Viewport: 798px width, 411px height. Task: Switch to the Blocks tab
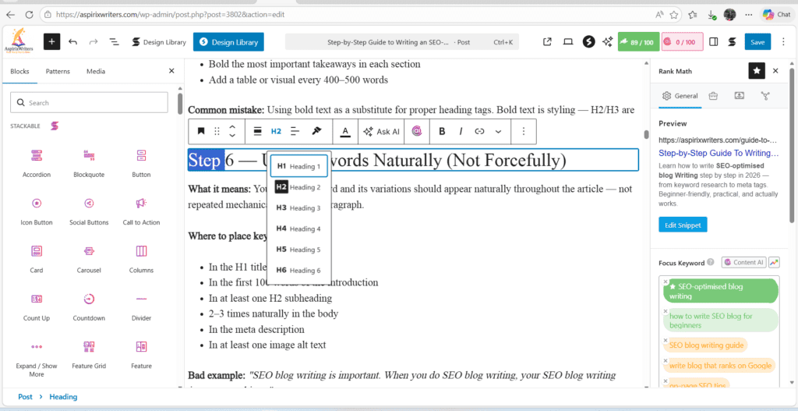pyautogui.click(x=19, y=71)
